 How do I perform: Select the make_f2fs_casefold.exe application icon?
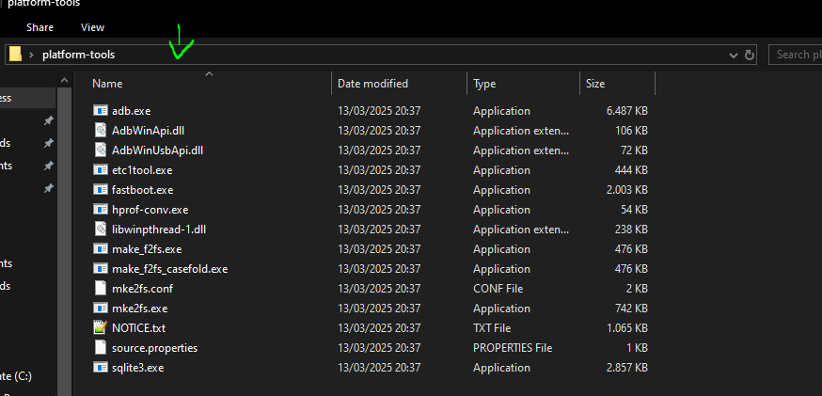100,268
